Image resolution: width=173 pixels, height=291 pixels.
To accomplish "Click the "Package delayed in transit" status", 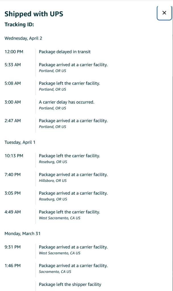I will pyautogui.click(x=64, y=52).
